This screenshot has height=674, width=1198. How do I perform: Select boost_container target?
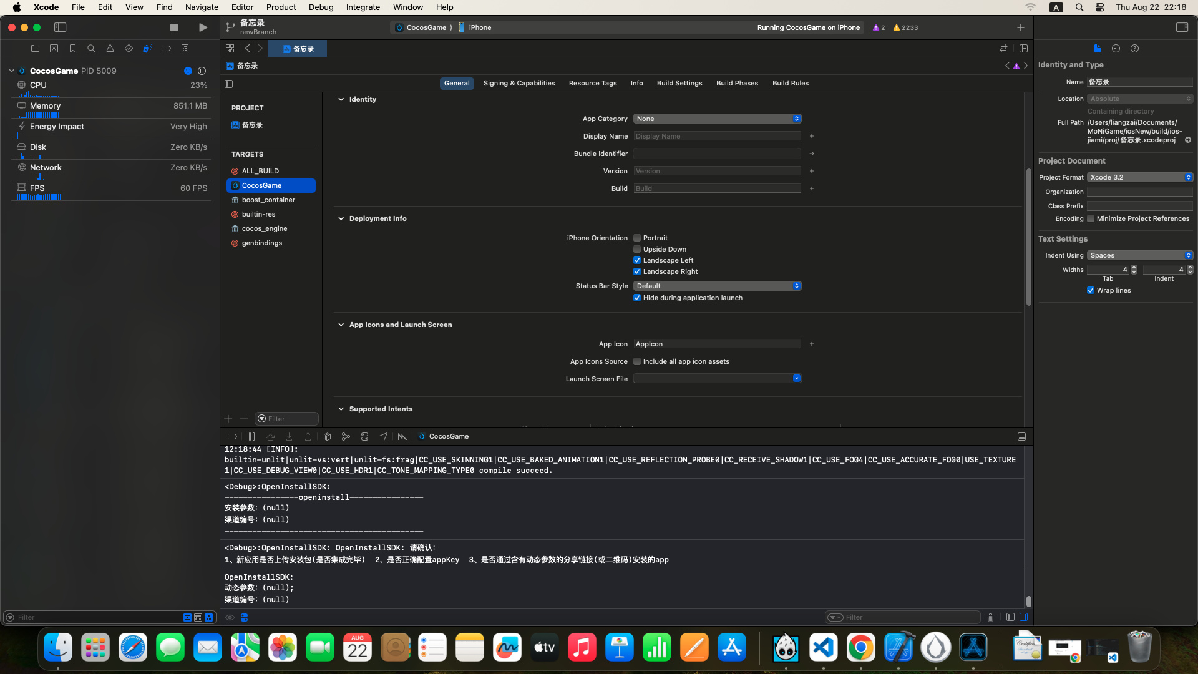click(268, 200)
